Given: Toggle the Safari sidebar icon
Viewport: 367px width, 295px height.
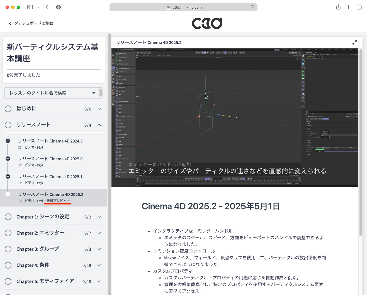Looking at the screenshot, I should click(x=30, y=7).
